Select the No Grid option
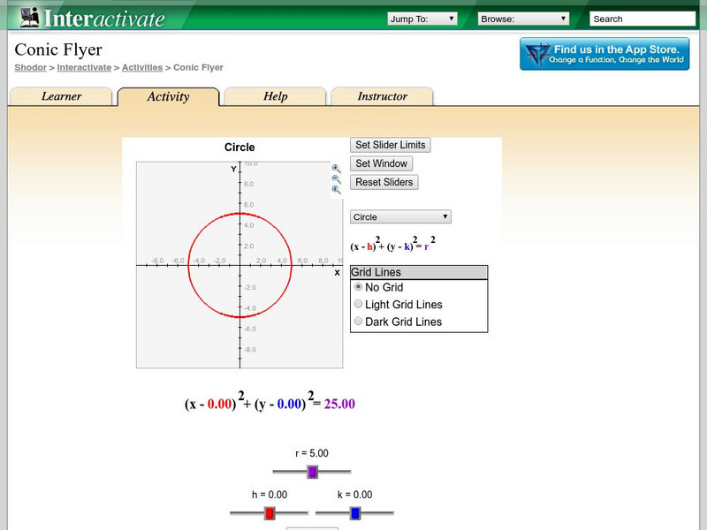 358,287
